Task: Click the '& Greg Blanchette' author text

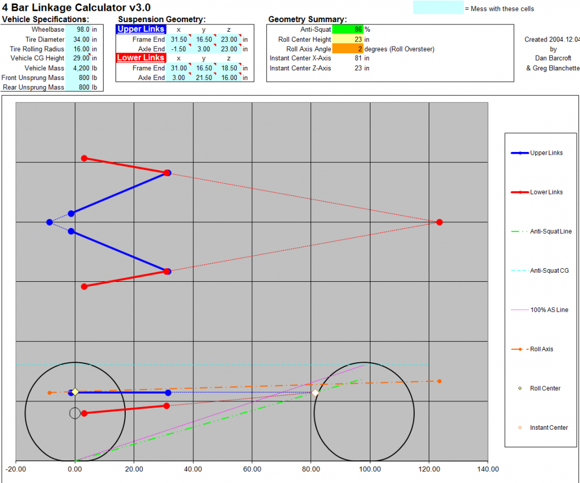Action: coord(553,68)
